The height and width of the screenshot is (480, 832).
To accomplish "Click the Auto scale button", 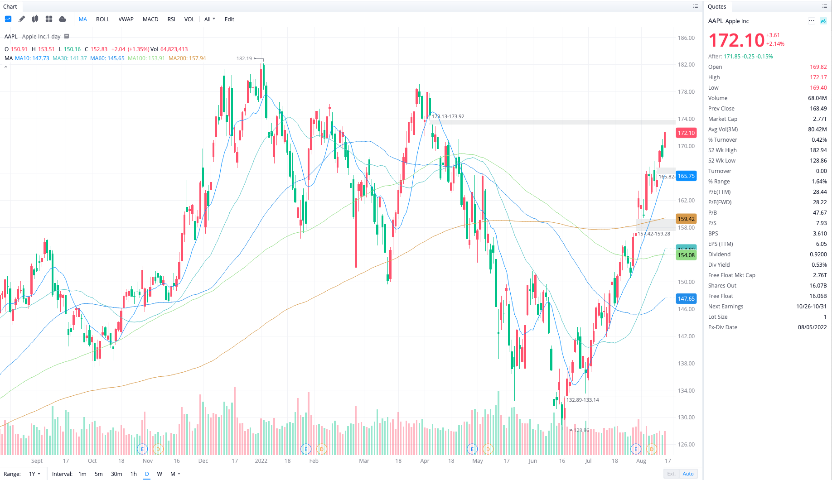I will (x=688, y=473).
